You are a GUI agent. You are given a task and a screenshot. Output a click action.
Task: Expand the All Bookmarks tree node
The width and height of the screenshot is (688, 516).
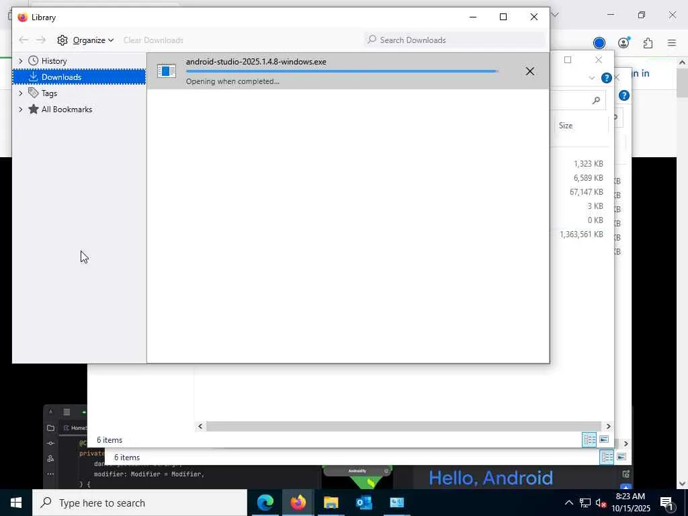point(20,110)
